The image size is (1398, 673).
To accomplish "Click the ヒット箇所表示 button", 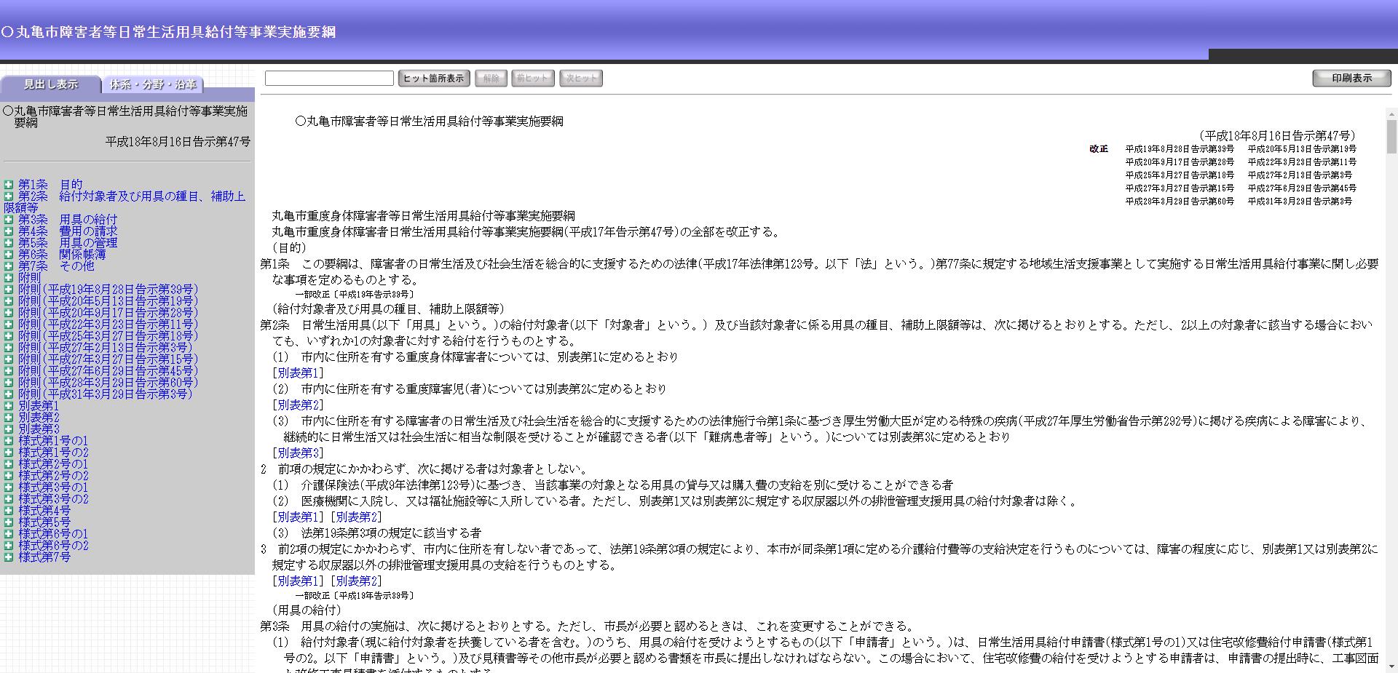I will tap(435, 78).
